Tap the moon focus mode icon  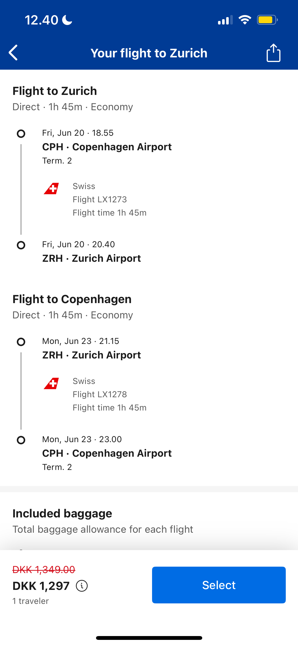(67, 20)
